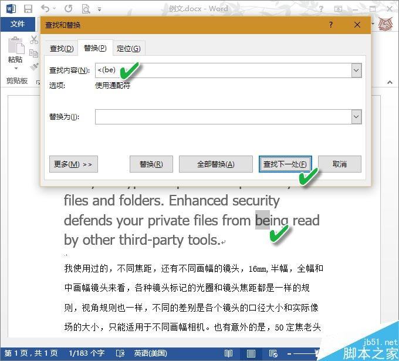Click inside the 替换为 Replace with field
The height and width of the screenshot is (361, 399).
pyautogui.click(x=223, y=117)
